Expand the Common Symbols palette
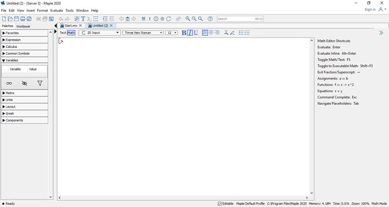389x207 pixels. (24, 53)
